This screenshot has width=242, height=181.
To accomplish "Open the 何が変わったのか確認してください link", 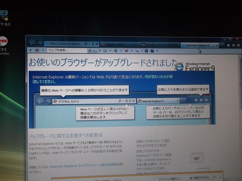I will click(158, 77).
